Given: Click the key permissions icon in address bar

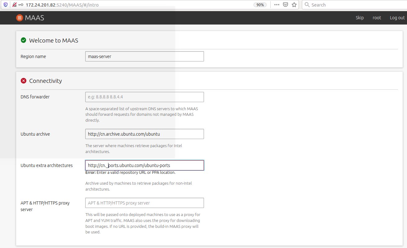Looking at the screenshot, I should 21,5.
